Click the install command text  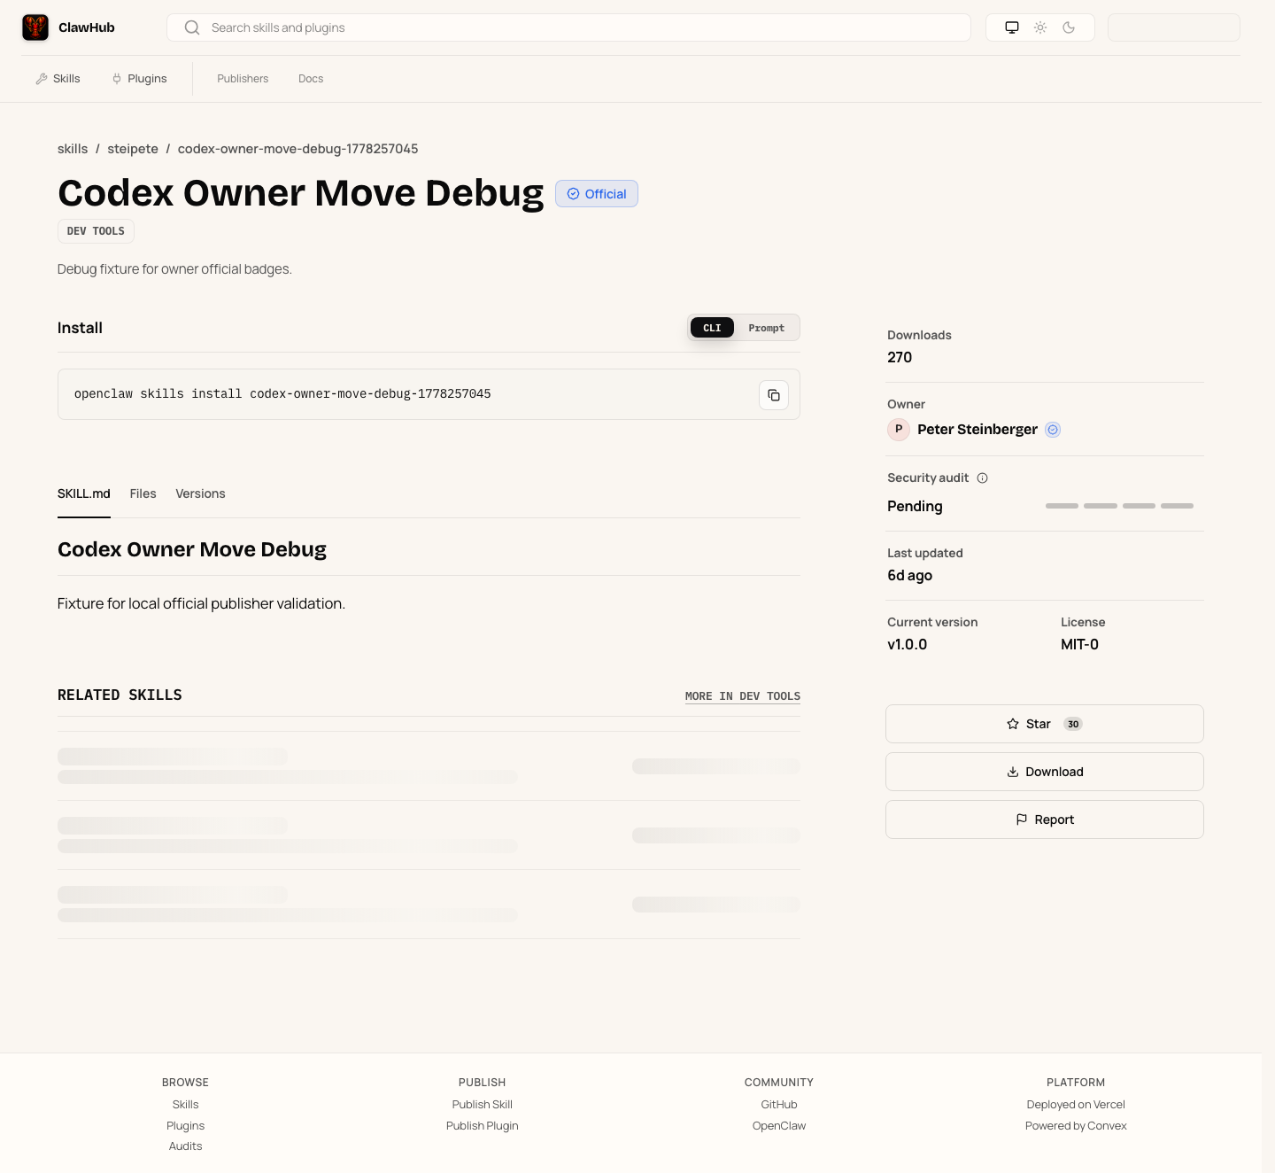282,394
